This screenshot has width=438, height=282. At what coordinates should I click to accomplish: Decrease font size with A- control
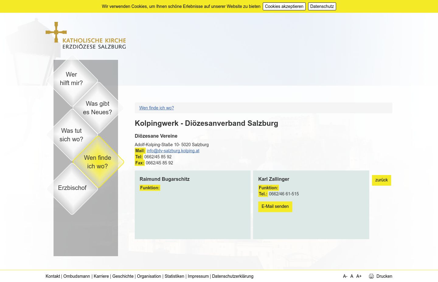click(x=345, y=276)
